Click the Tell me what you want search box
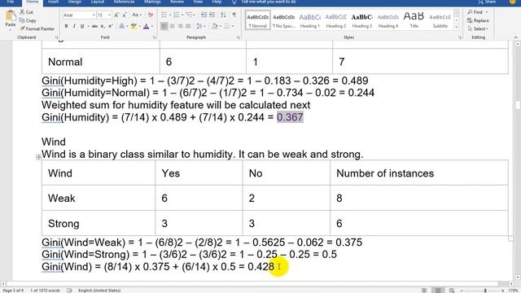The image size is (521, 293). click(269, 2)
